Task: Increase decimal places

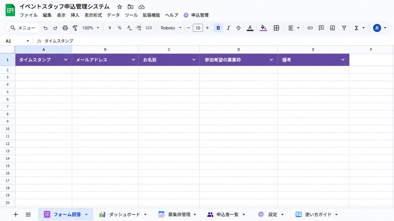Action: 139,28
